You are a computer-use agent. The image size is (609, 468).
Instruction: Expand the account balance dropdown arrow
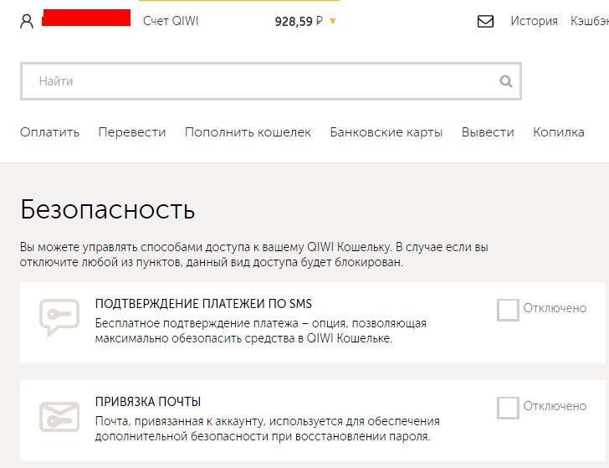pos(333,22)
